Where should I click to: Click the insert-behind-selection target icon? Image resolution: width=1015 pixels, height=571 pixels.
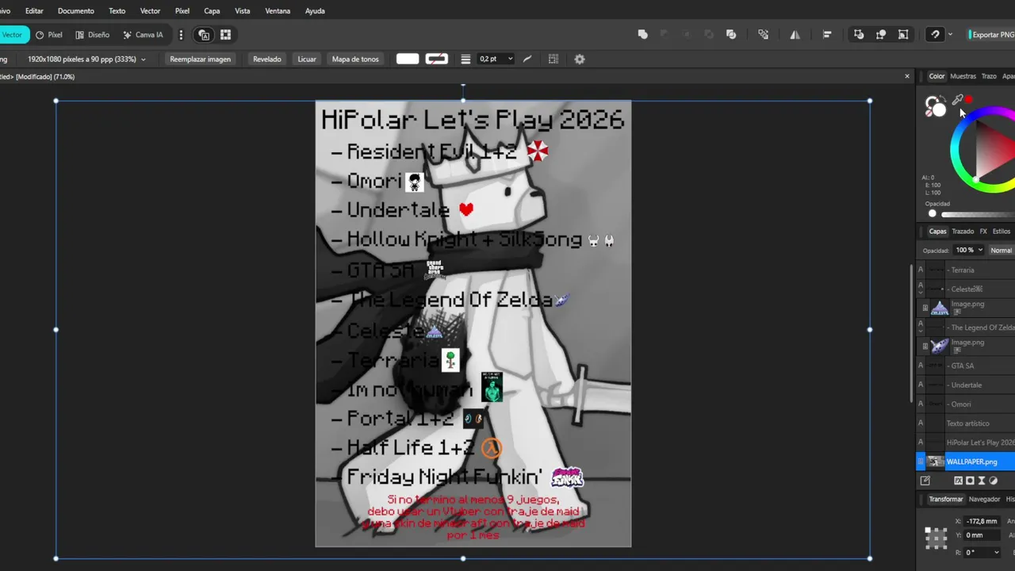[859, 35]
